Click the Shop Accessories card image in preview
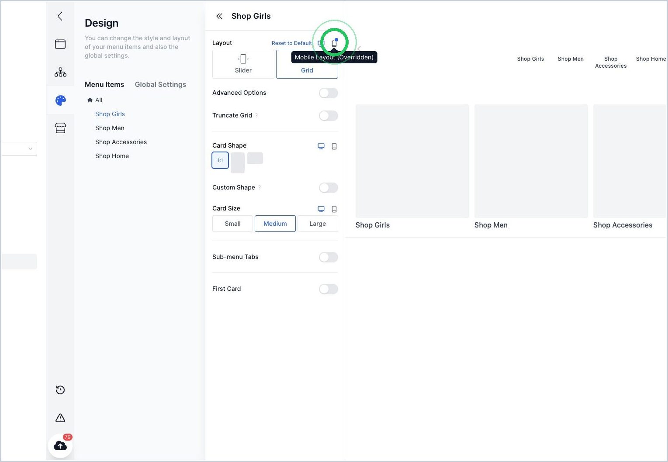This screenshot has width=668, height=462. pyautogui.click(x=630, y=161)
